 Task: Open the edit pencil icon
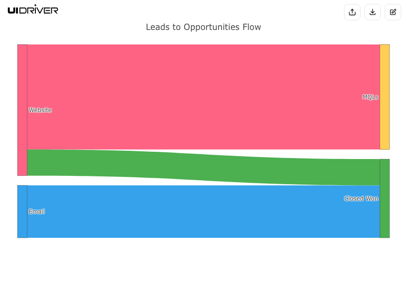click(393, 12)
